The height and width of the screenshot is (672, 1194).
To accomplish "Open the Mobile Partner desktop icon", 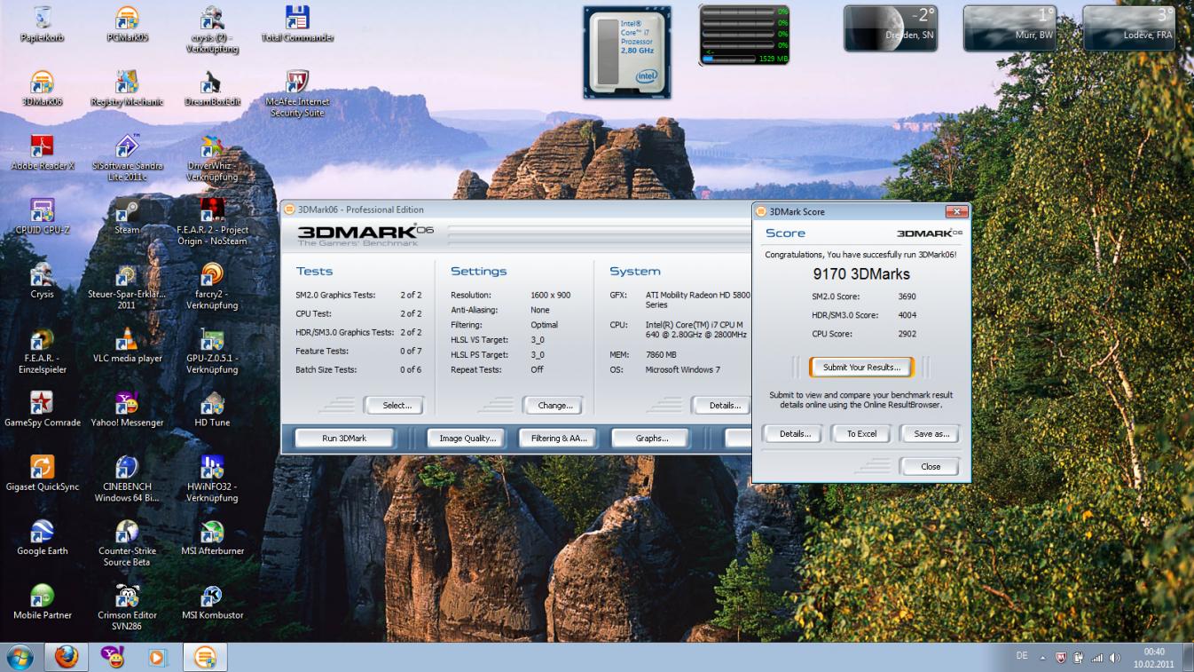I will (42, 601).
